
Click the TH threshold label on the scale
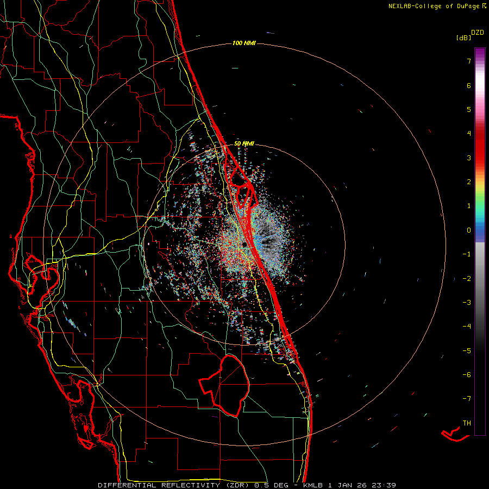coord(467,423)
